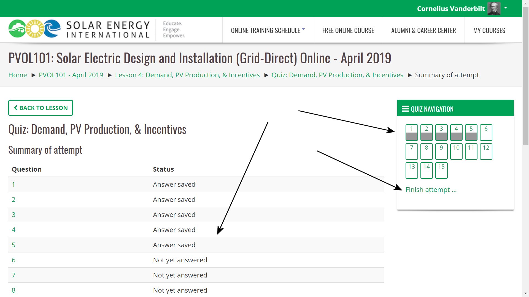Viewport: 529px width, 297px height.
Task: Select question 10 box in quiz navigation
Action: (456, 151)
